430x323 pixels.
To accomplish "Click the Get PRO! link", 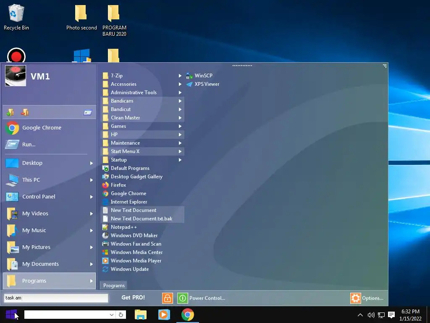I will pos(133,297).
